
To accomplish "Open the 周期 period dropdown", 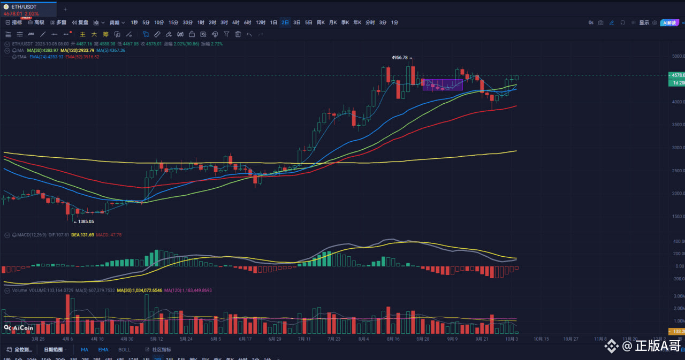I will pos(117,22).
